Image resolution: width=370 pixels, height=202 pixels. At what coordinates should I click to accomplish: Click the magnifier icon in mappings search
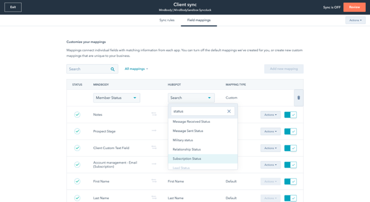point(112,69)
